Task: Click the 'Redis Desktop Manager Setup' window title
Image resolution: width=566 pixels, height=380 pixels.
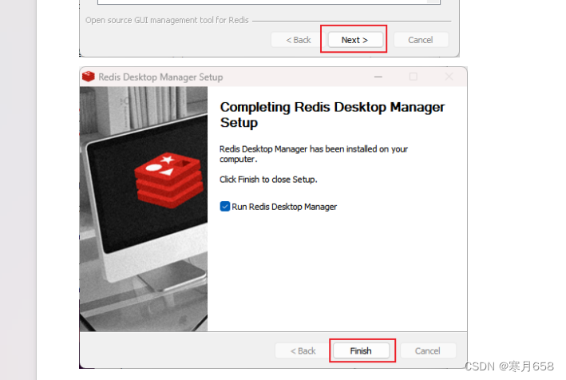Action: pyautogui.click(x=160, y=77)
